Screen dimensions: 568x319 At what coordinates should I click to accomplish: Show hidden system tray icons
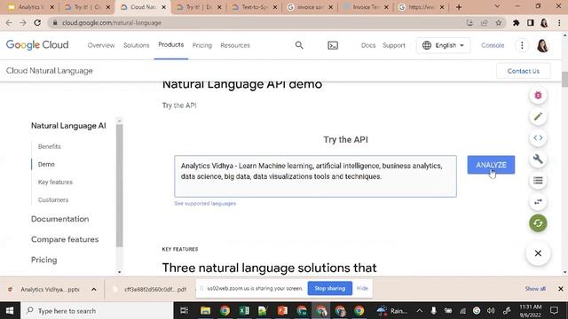click(x=419, y=311)
